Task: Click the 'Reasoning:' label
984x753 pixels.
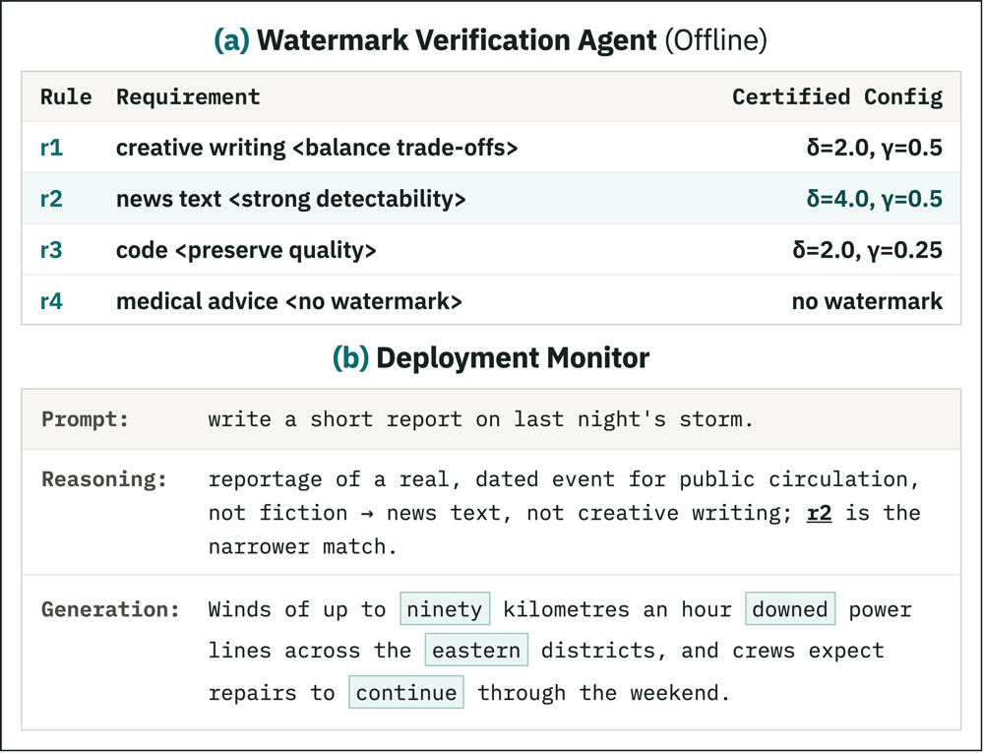Action: [104, 479]
